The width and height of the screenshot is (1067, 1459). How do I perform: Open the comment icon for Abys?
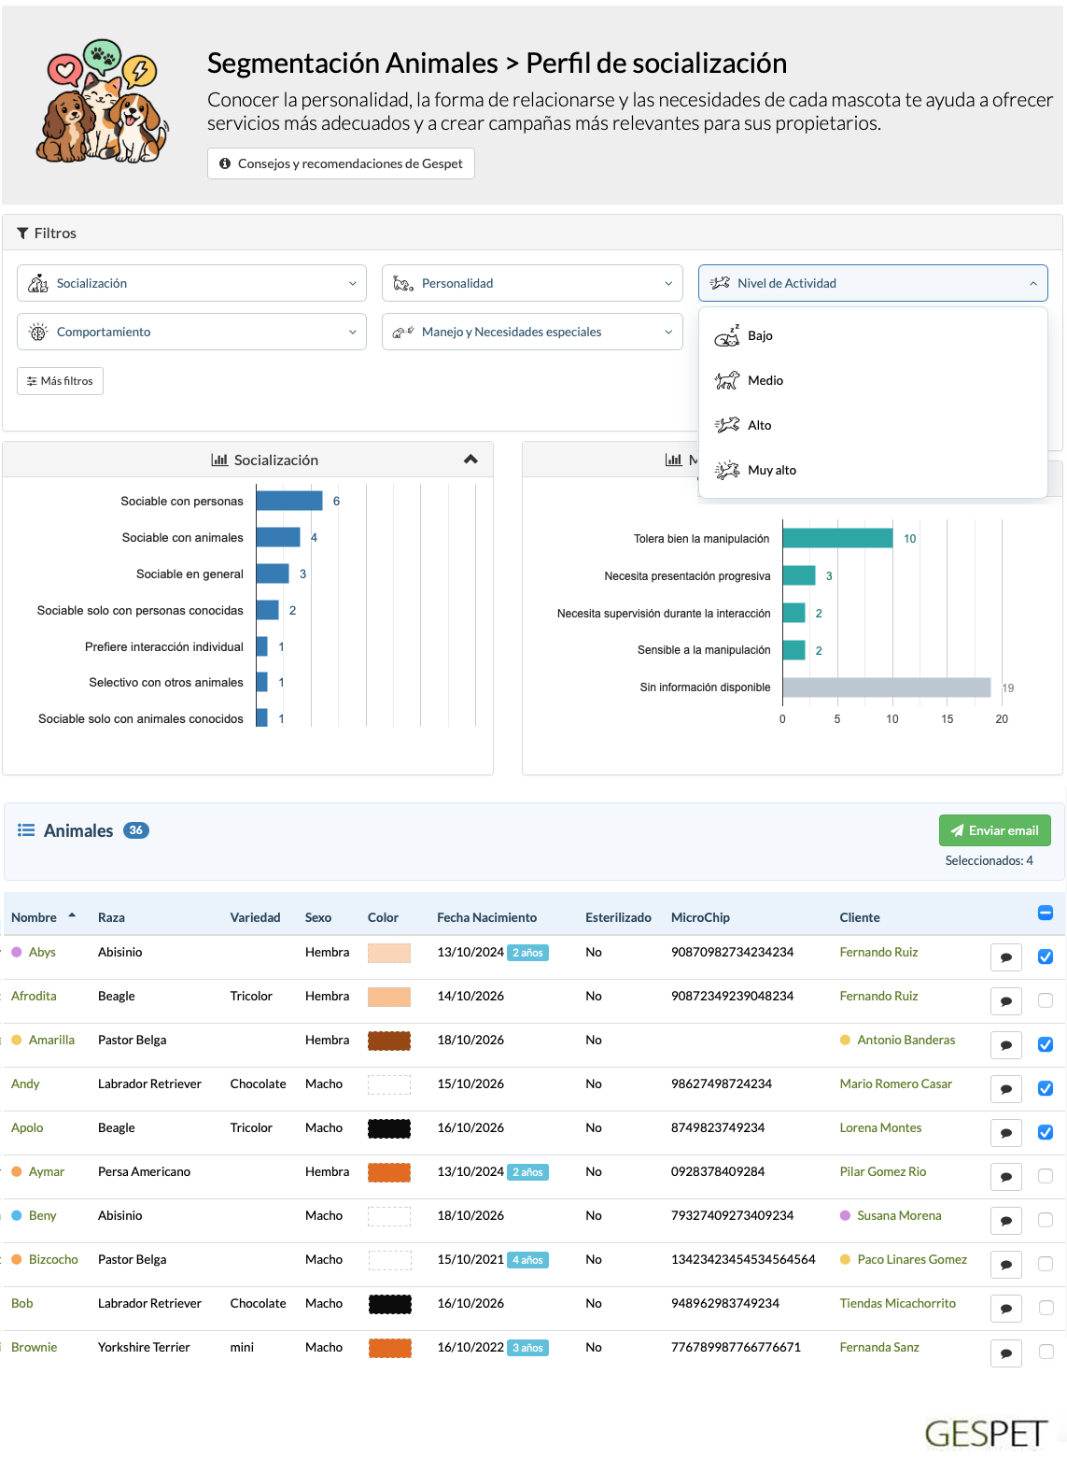coord(1006,957)
